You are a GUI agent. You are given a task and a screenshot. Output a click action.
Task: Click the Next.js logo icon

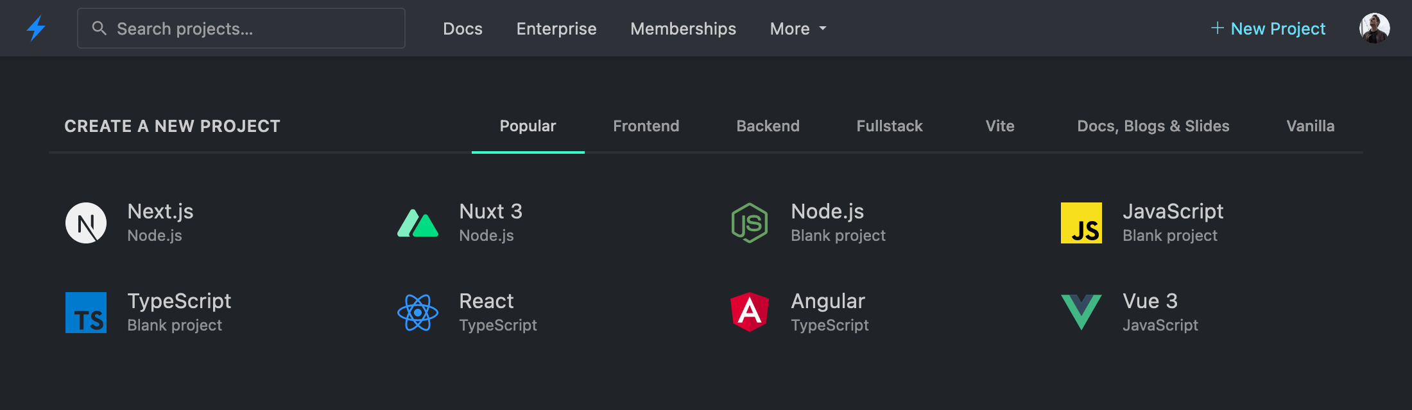(86, 223)
